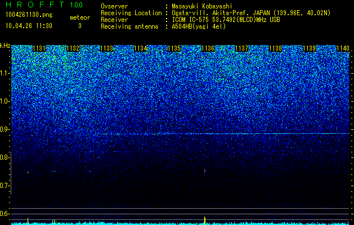Image resolution: width=354 pixels, height=225 pixels.
Task: Click the A504HB(yagi 4el) antenna text
Action: pos(199,26)
